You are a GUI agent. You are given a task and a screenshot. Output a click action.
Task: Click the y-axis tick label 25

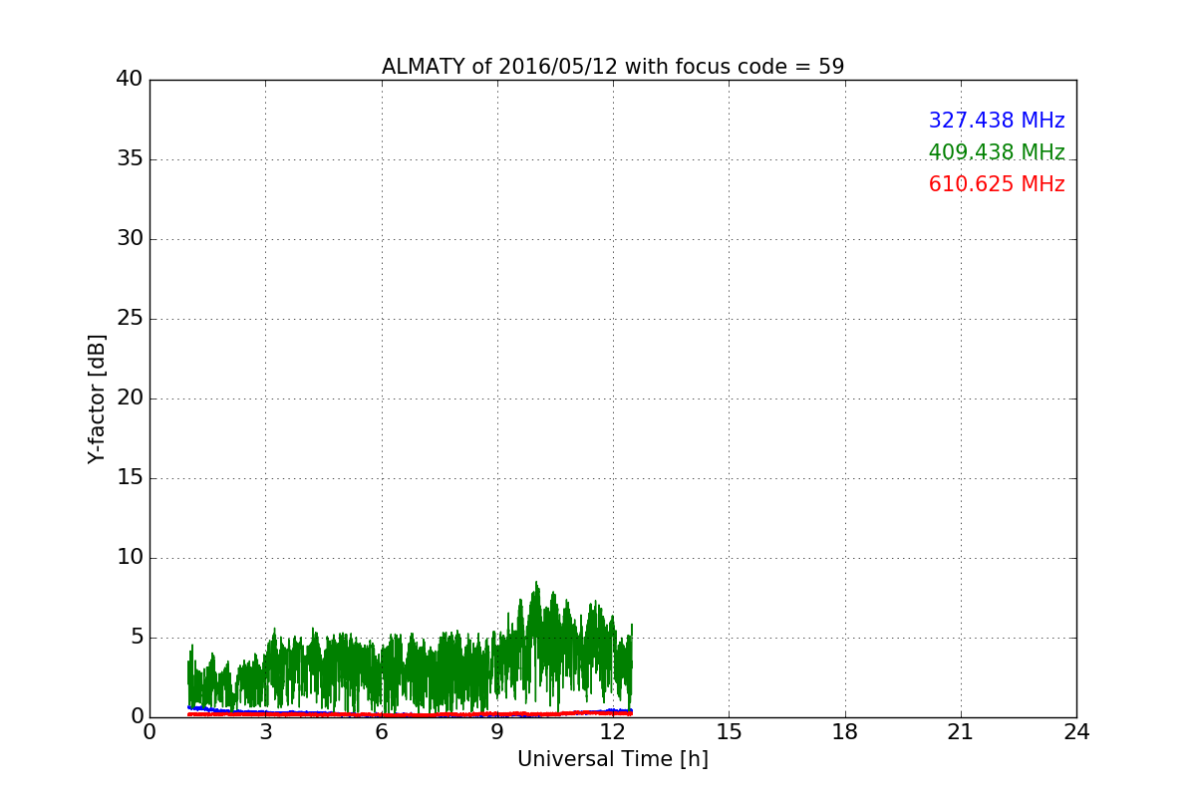[130, 319]
